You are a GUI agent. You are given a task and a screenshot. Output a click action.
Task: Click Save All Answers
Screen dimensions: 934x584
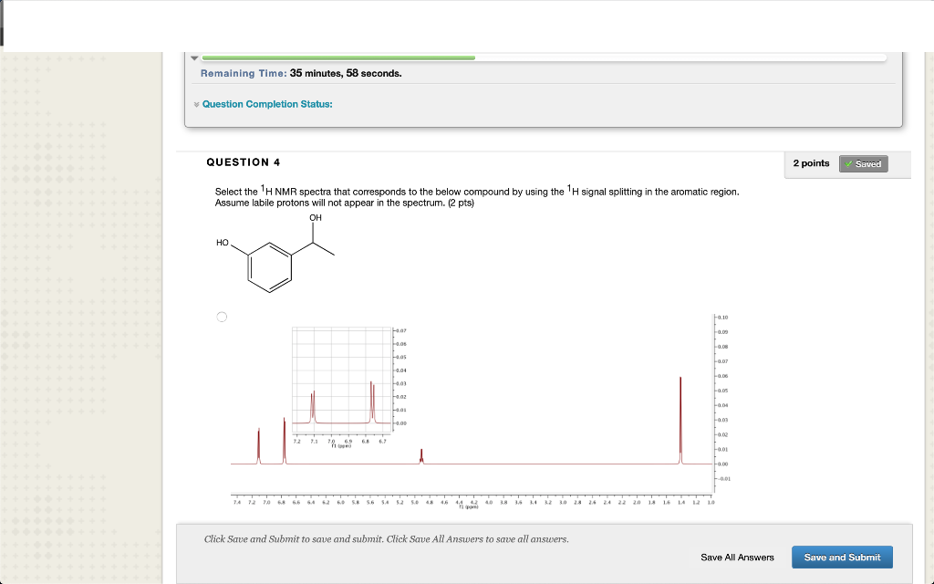[737, 557]
